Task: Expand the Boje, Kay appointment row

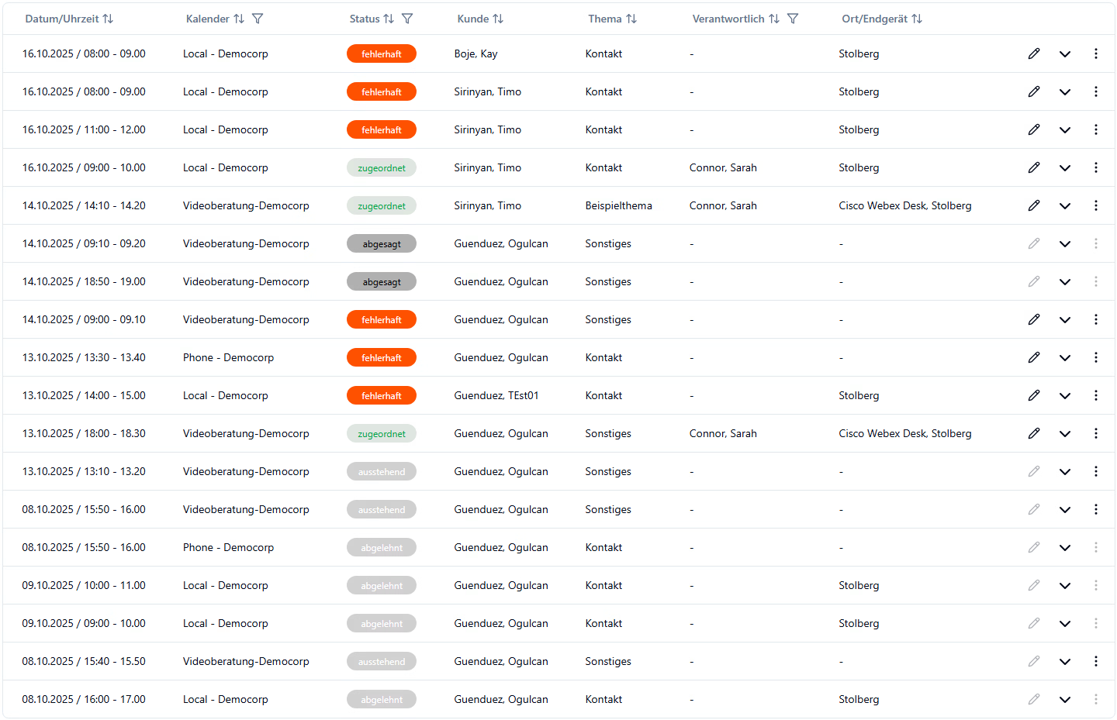Action: click(x=1065, y=54)
